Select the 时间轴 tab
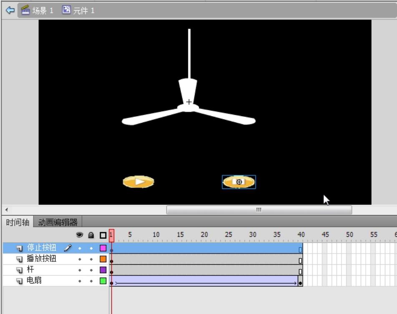This screenshot has width=397, height=314. pos(18,222)
